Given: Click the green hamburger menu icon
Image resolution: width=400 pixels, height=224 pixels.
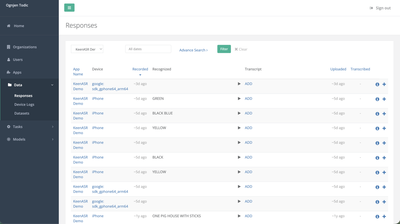Looking at the screenshot, I should coord(69,8).
